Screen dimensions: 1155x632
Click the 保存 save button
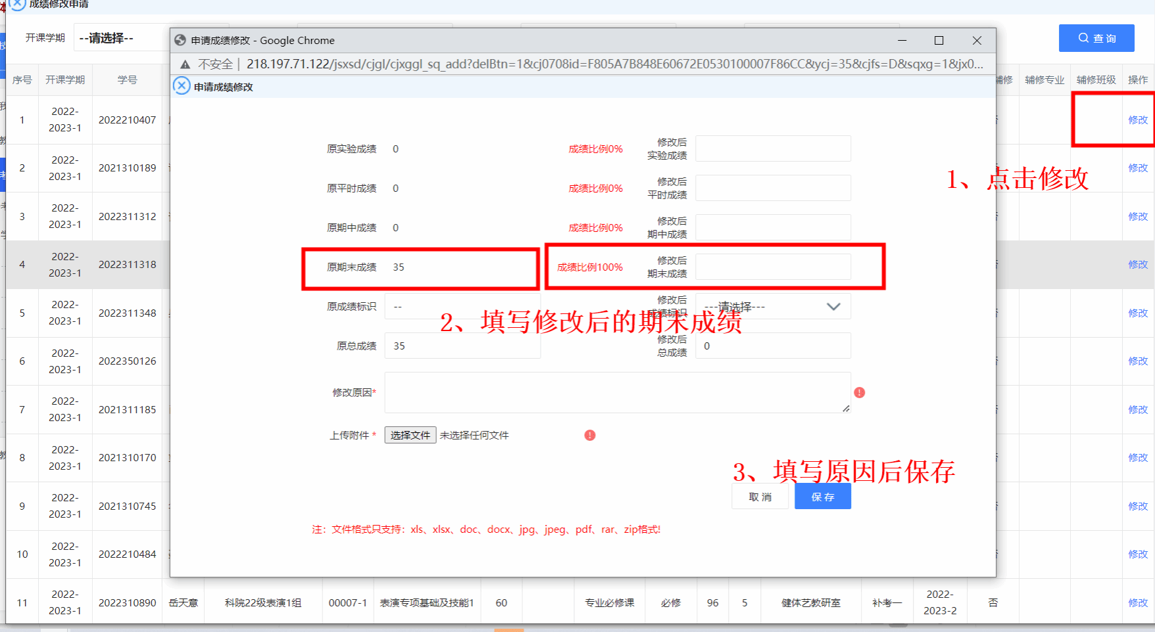tap(822, 497)
